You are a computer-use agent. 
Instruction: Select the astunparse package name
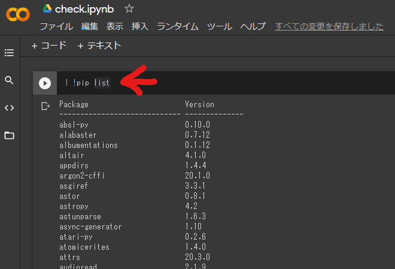point(80,216)
